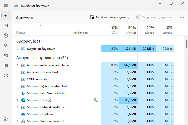Click the Task Manager title bar icon
The image size is (188, 125).
(x=16, y=5)
